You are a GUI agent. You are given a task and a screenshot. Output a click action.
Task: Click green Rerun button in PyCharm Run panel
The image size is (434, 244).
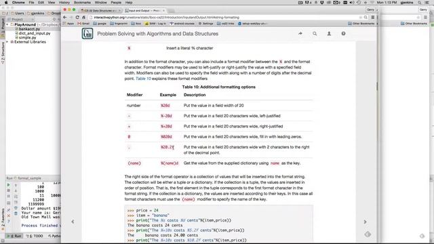pos(9,185)
